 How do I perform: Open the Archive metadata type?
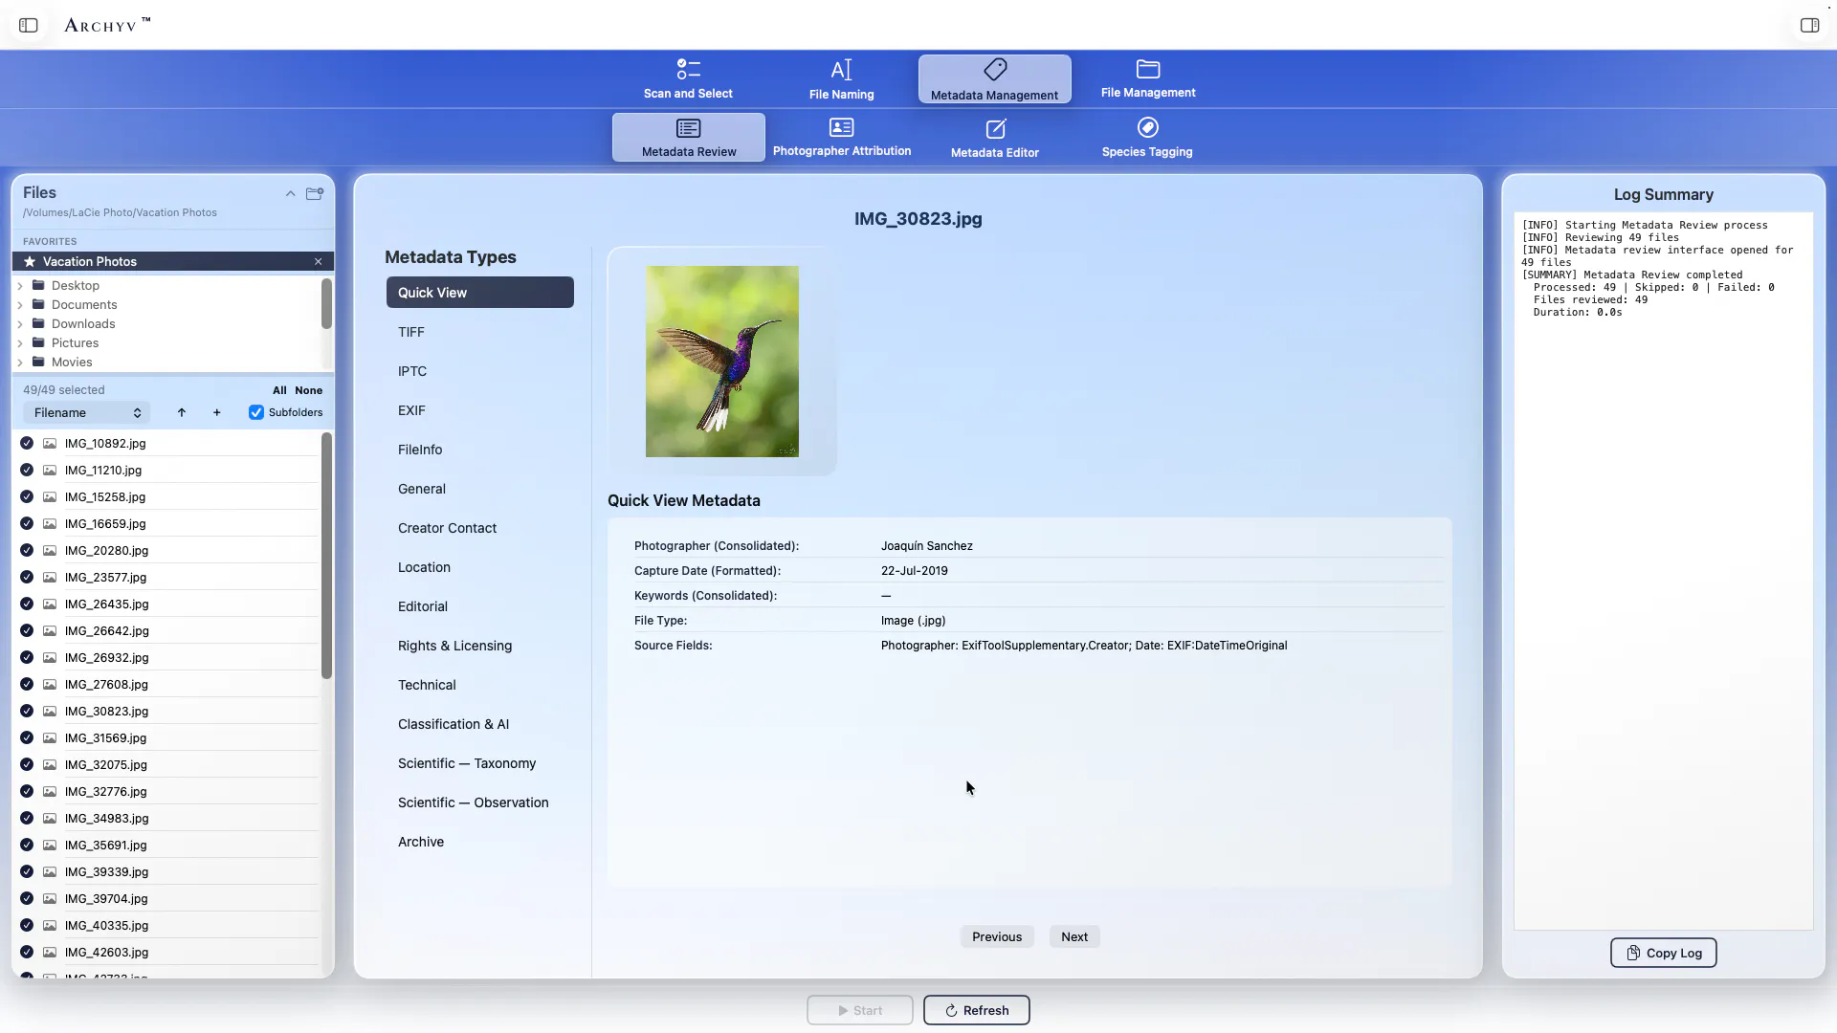[x=480, y=842]
